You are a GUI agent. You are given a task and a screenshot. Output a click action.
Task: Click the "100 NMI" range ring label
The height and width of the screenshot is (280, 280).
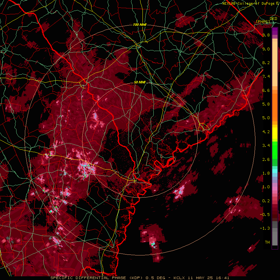[x=140, y=25]
